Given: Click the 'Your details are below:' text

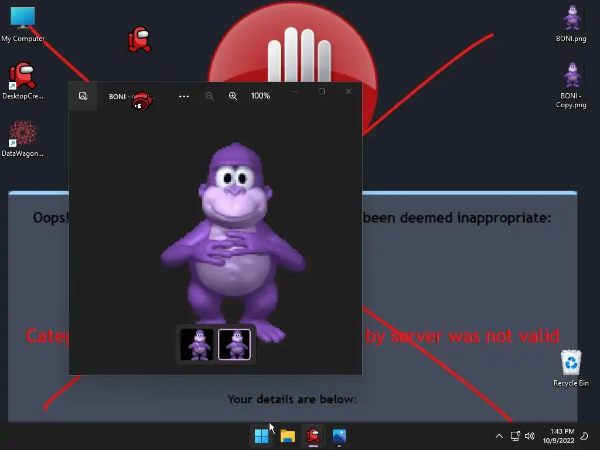Looking at the screenshot, I should click(292, 399).
